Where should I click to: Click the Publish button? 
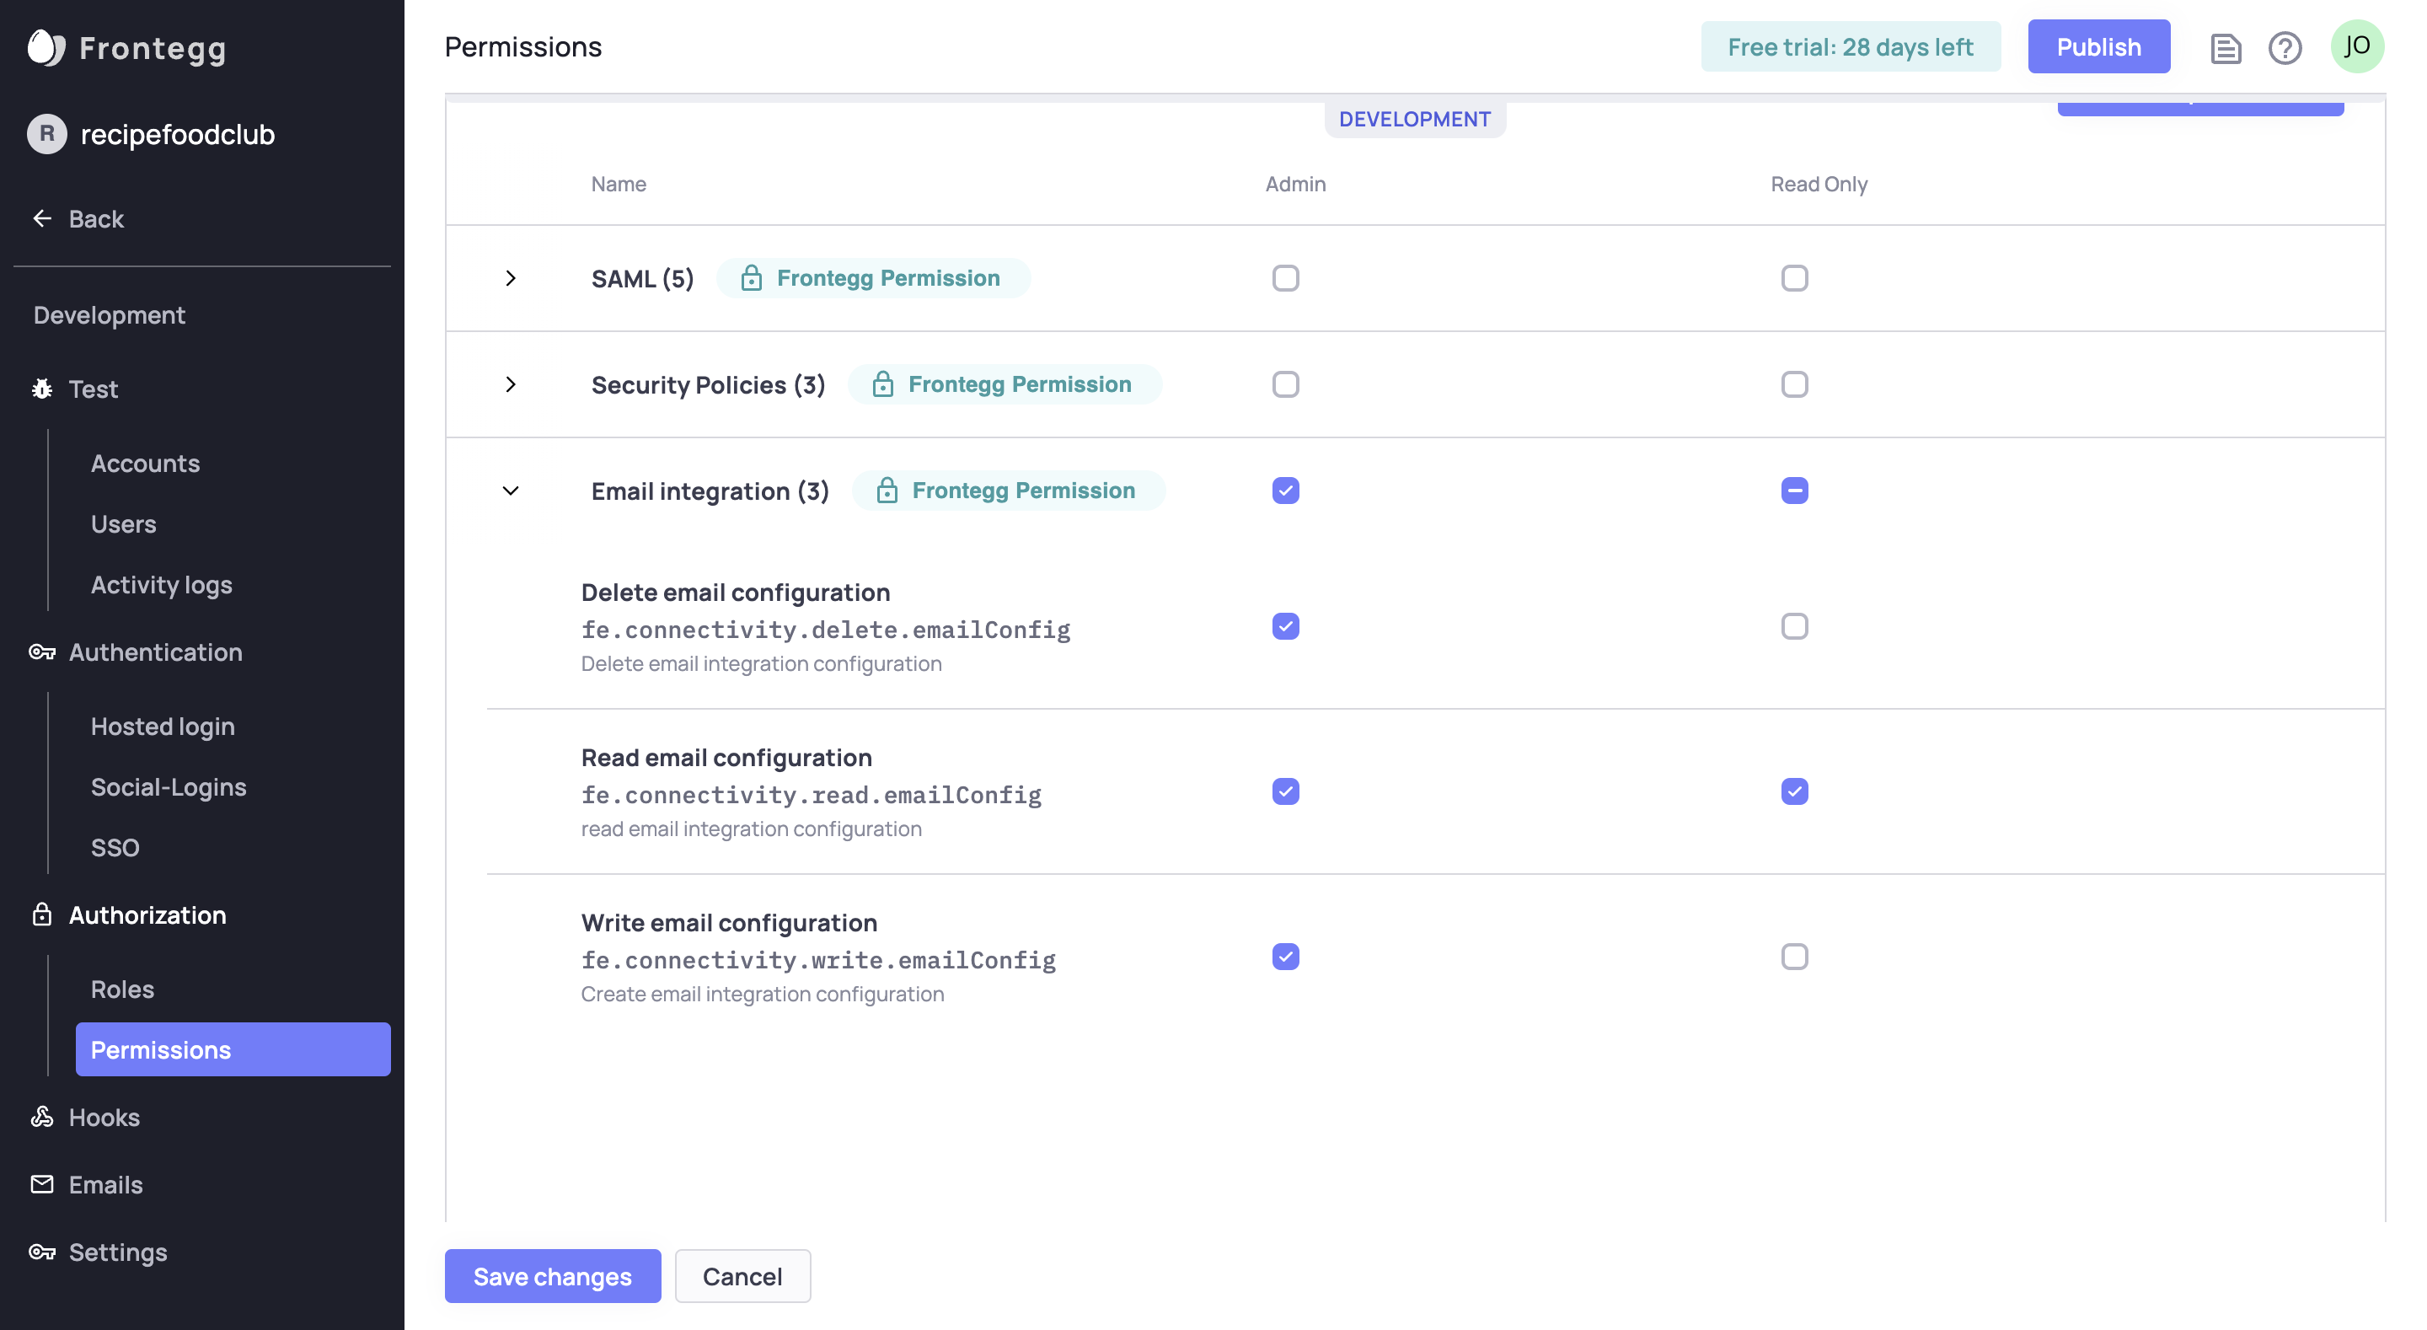click(2098, 46)
